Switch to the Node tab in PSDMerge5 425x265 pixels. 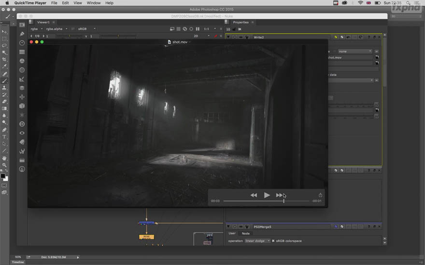[245, 233]
